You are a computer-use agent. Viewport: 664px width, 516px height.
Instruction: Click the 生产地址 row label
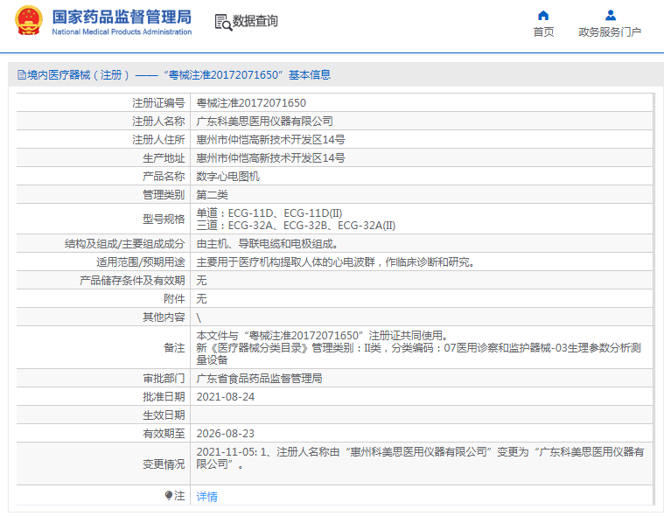[164, 158]
